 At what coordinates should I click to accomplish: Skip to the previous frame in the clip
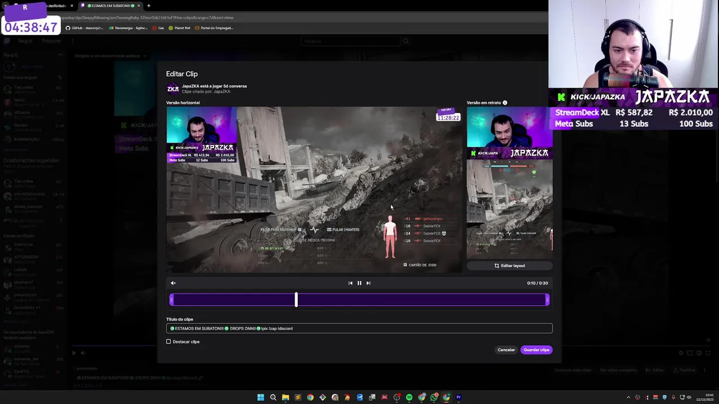pyautogui.click(x=351, y=283)
